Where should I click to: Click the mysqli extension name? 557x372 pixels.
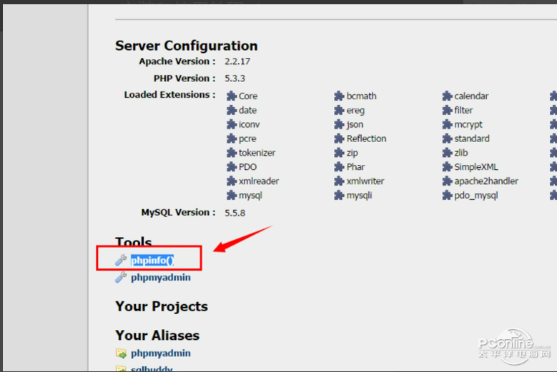pos(359,196)
